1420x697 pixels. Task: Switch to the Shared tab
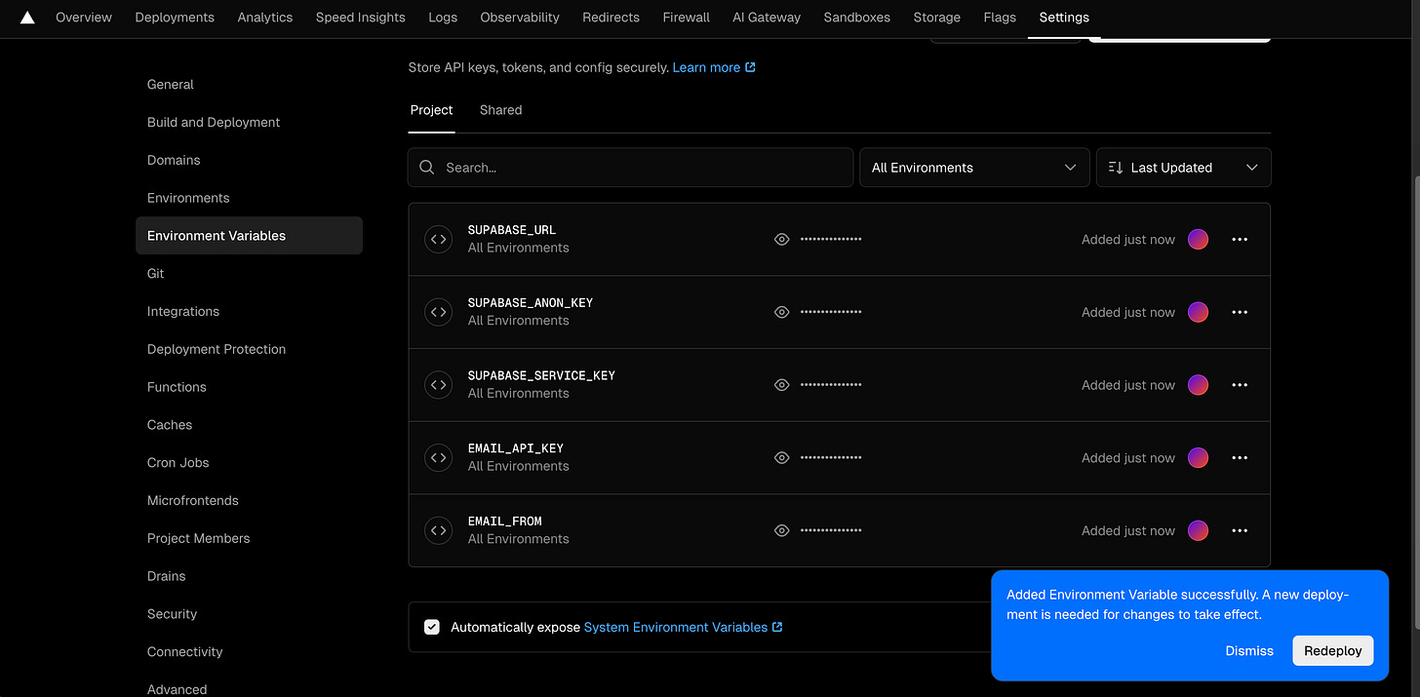[x=500, y=109]
